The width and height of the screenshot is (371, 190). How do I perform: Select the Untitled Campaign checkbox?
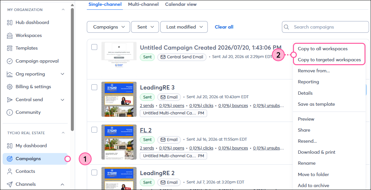(x=94, y=47)
